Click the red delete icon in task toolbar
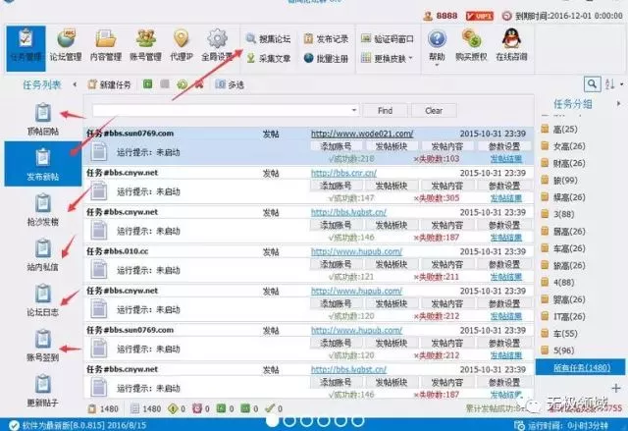 pos(199,84)
